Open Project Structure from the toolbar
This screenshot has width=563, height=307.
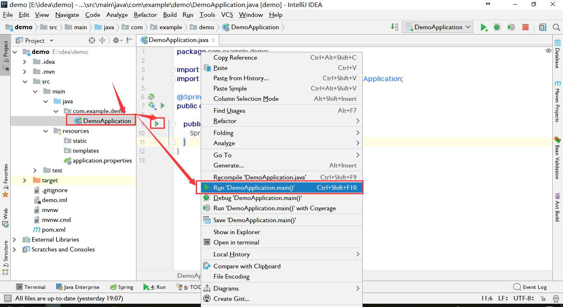543,27
